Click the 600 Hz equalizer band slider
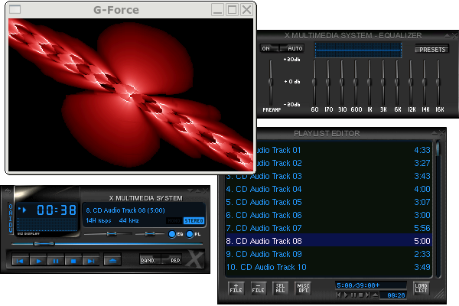The height and width of the screenshot is (306, 459). pos(356,82)
